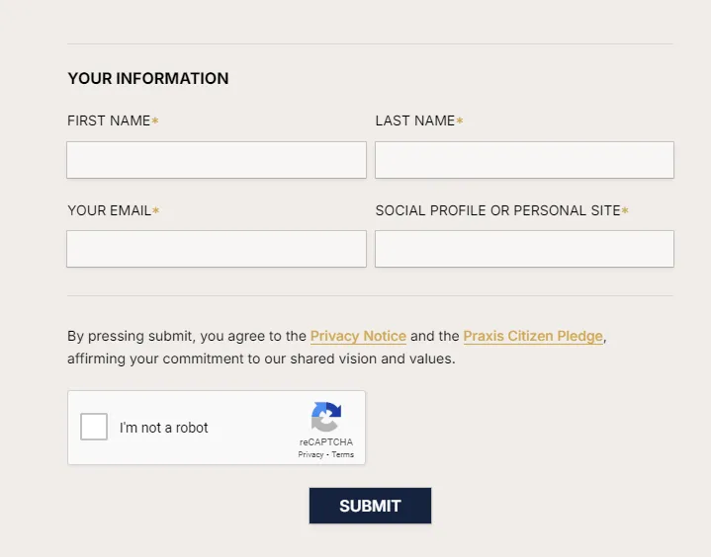This screenshot has height=557, width=711.
Task: Click the "I'm not a robot" label text
Action: point(164,428)
